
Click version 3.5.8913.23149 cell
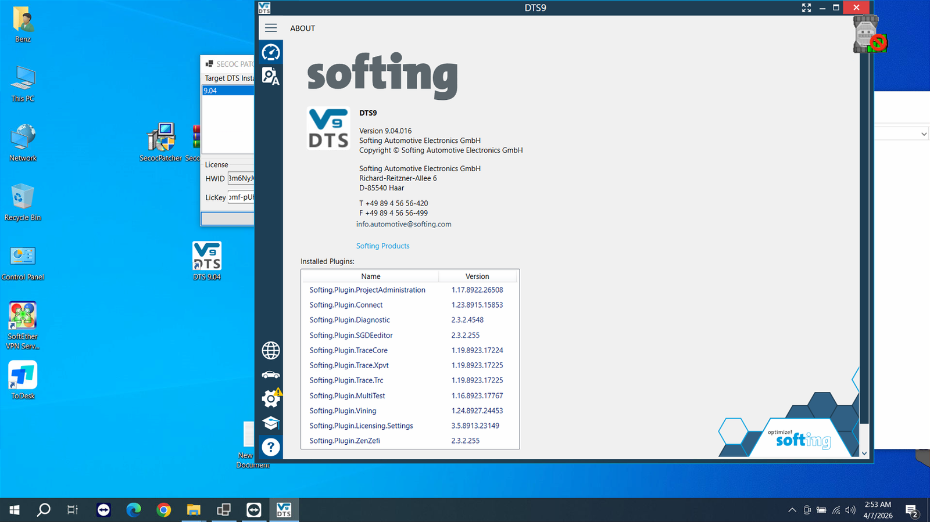point(475,426)
